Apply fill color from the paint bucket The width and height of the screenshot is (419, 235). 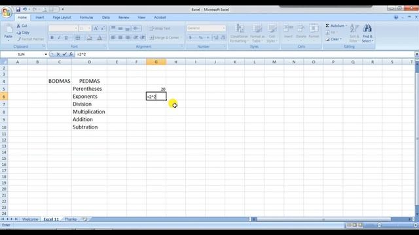(89, 38)
